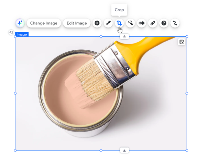Click the bottom-right resize handle

click(x=187, y=150)
